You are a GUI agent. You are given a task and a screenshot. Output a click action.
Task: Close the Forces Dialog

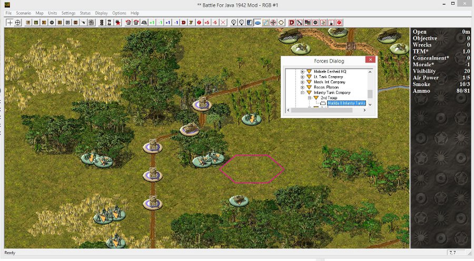370,60
